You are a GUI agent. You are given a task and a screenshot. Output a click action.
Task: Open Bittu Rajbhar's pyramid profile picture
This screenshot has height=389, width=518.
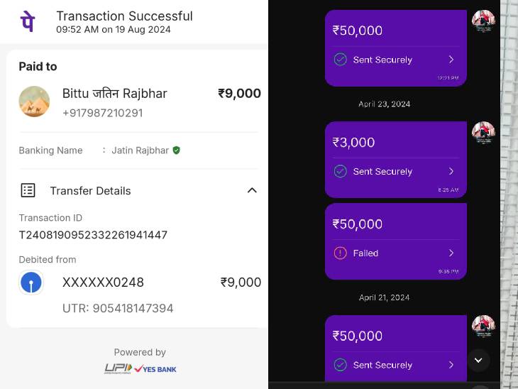[34, 102]
